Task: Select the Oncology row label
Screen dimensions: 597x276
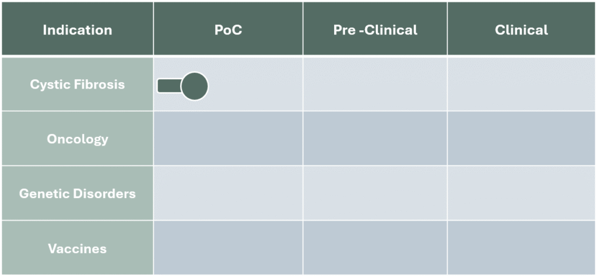Action: [x=77, y=139]
